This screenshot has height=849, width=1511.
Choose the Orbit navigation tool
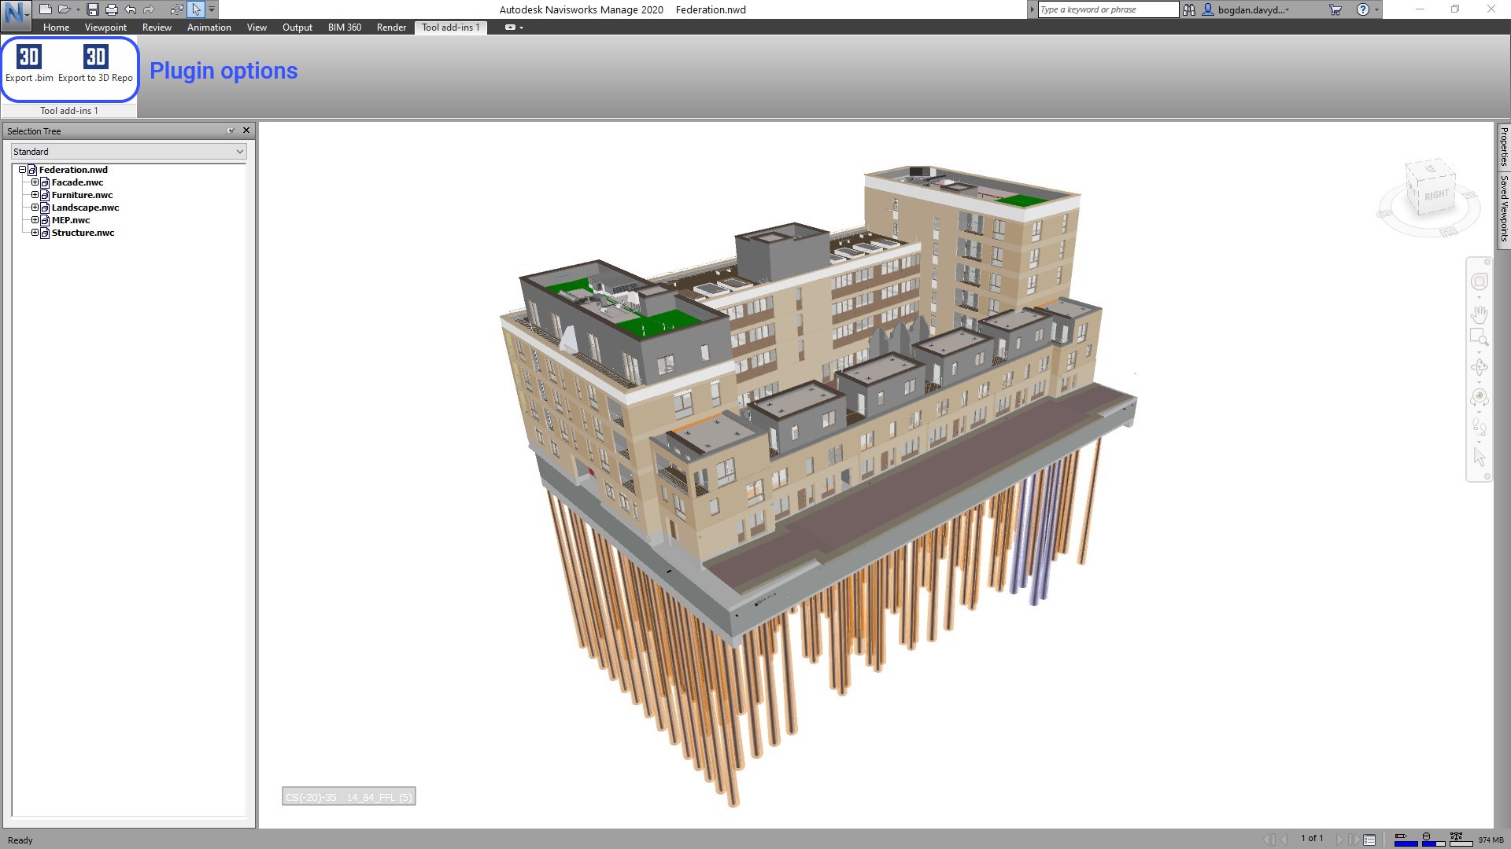tap(1479, 367)
